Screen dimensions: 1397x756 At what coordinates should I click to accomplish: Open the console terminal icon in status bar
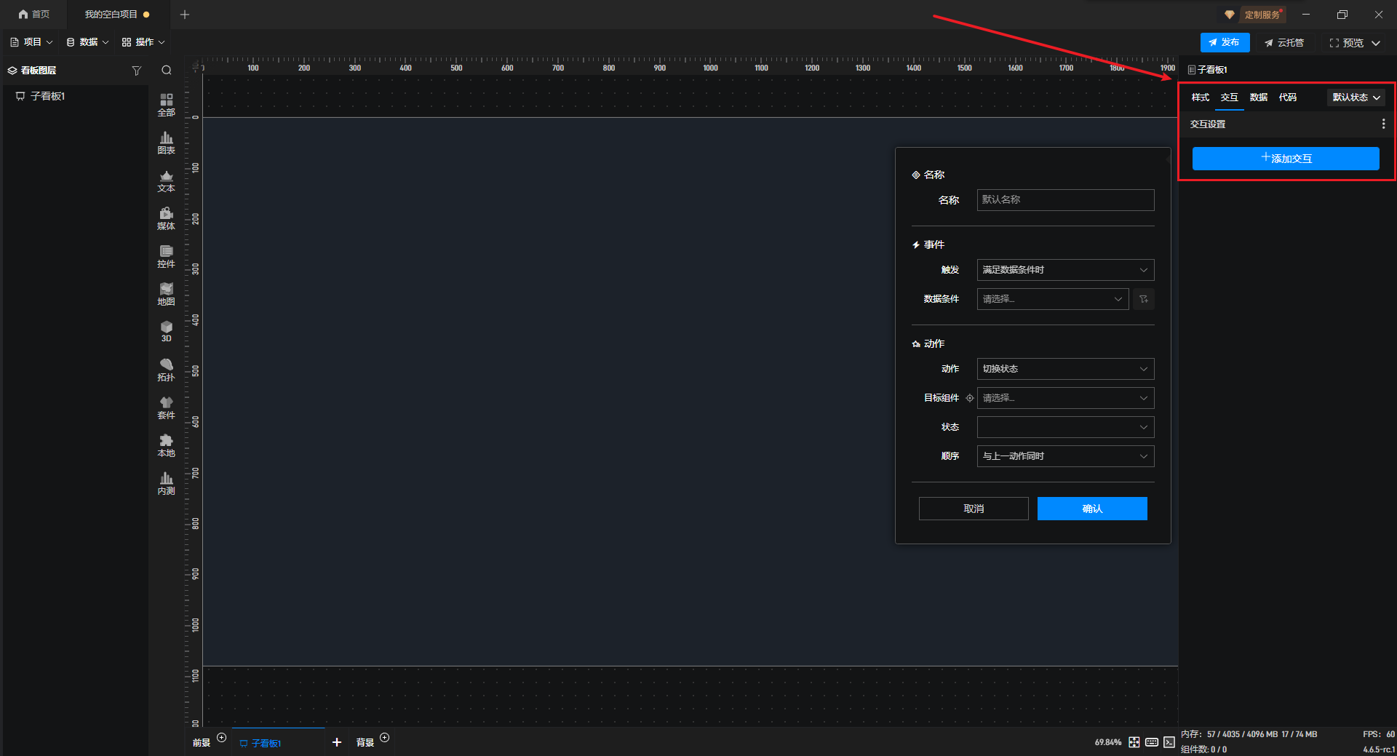tap(1169, 742)
